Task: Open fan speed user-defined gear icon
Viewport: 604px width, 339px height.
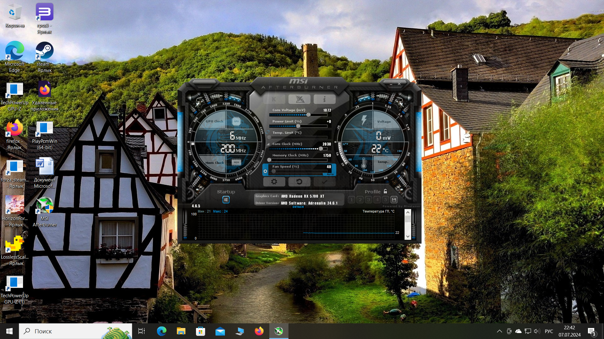Action: coord(265,171)
